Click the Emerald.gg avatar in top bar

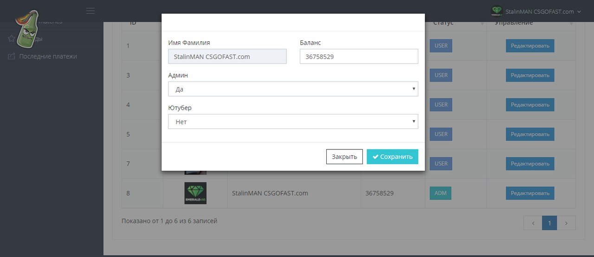click(x=497, y=11)
